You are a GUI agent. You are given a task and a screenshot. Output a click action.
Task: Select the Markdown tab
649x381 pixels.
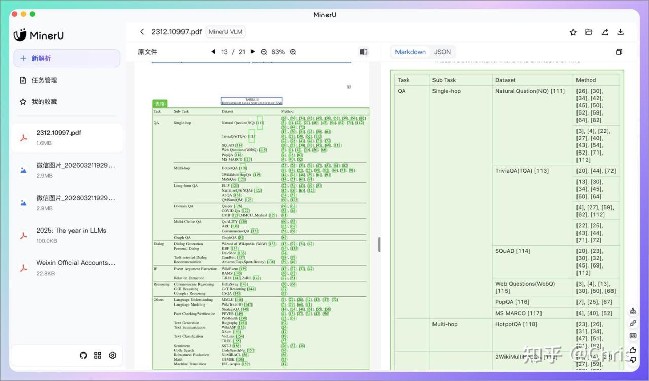click(410, 52)
